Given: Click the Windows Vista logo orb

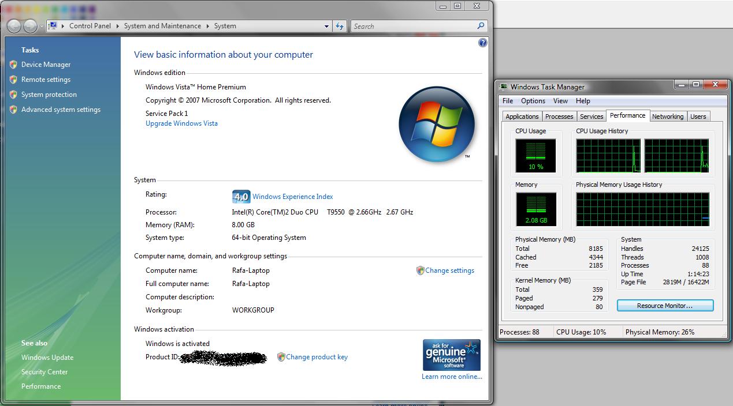Looking at the screenshot, I should pyautogui.click(x=437, y=124).
